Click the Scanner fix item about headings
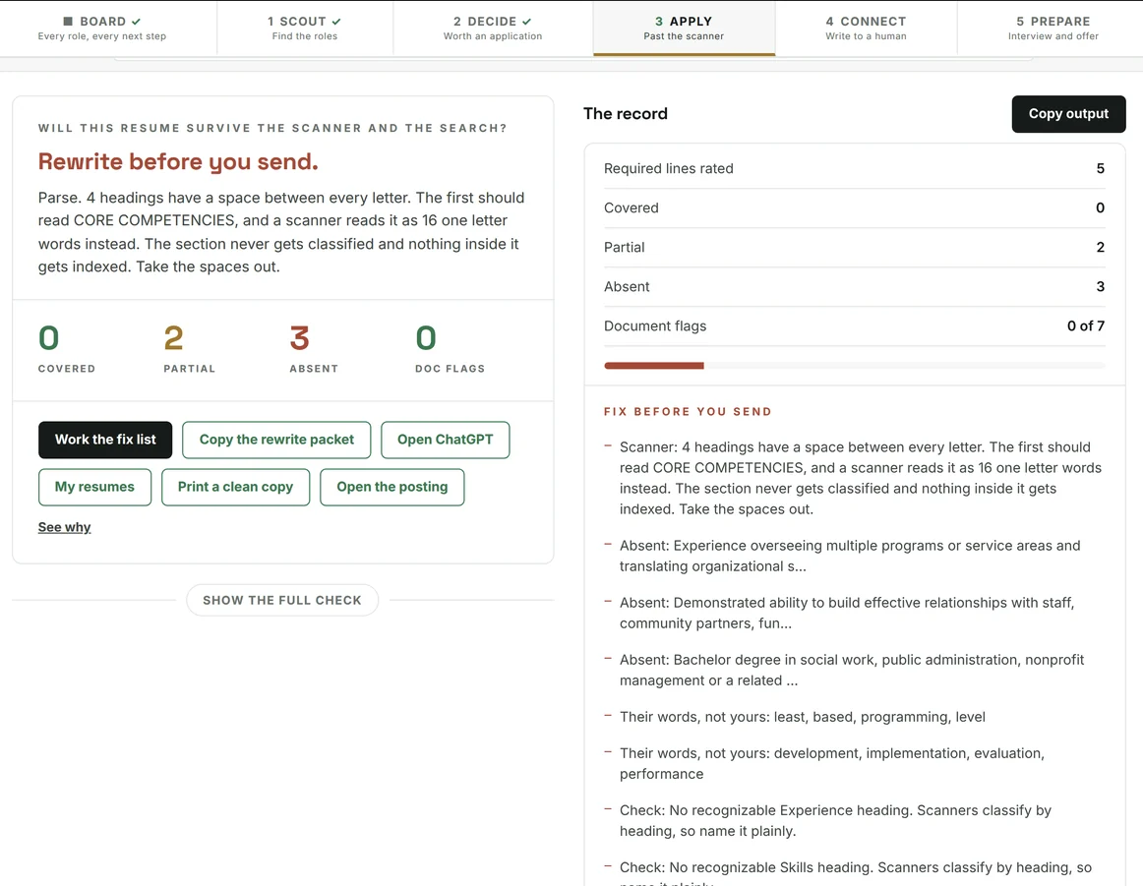The height and width of the screenshot is (886, 1143). tap(855, 478)
